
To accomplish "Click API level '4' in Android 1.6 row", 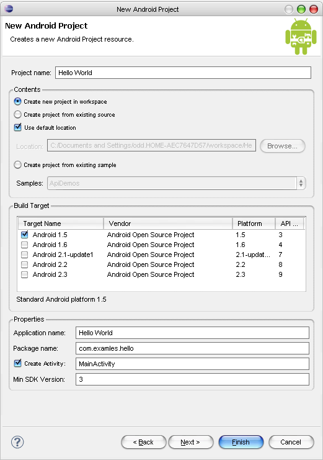I will pos(280,245).
